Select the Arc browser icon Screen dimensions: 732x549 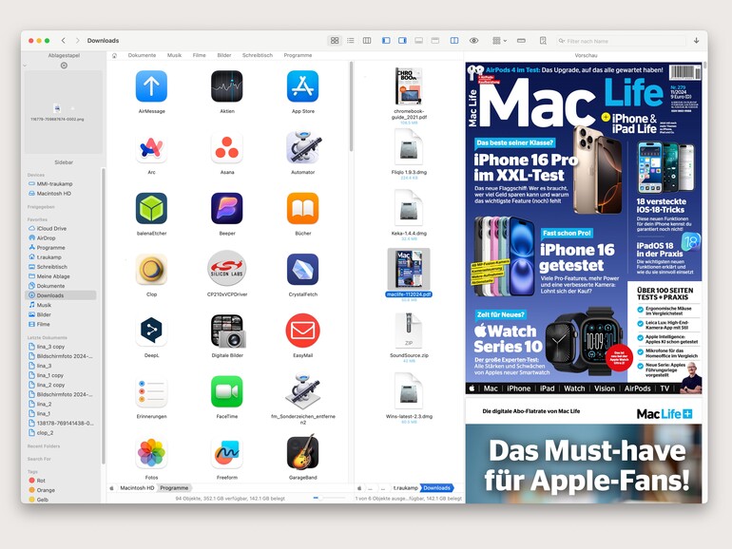pos(151,147)
